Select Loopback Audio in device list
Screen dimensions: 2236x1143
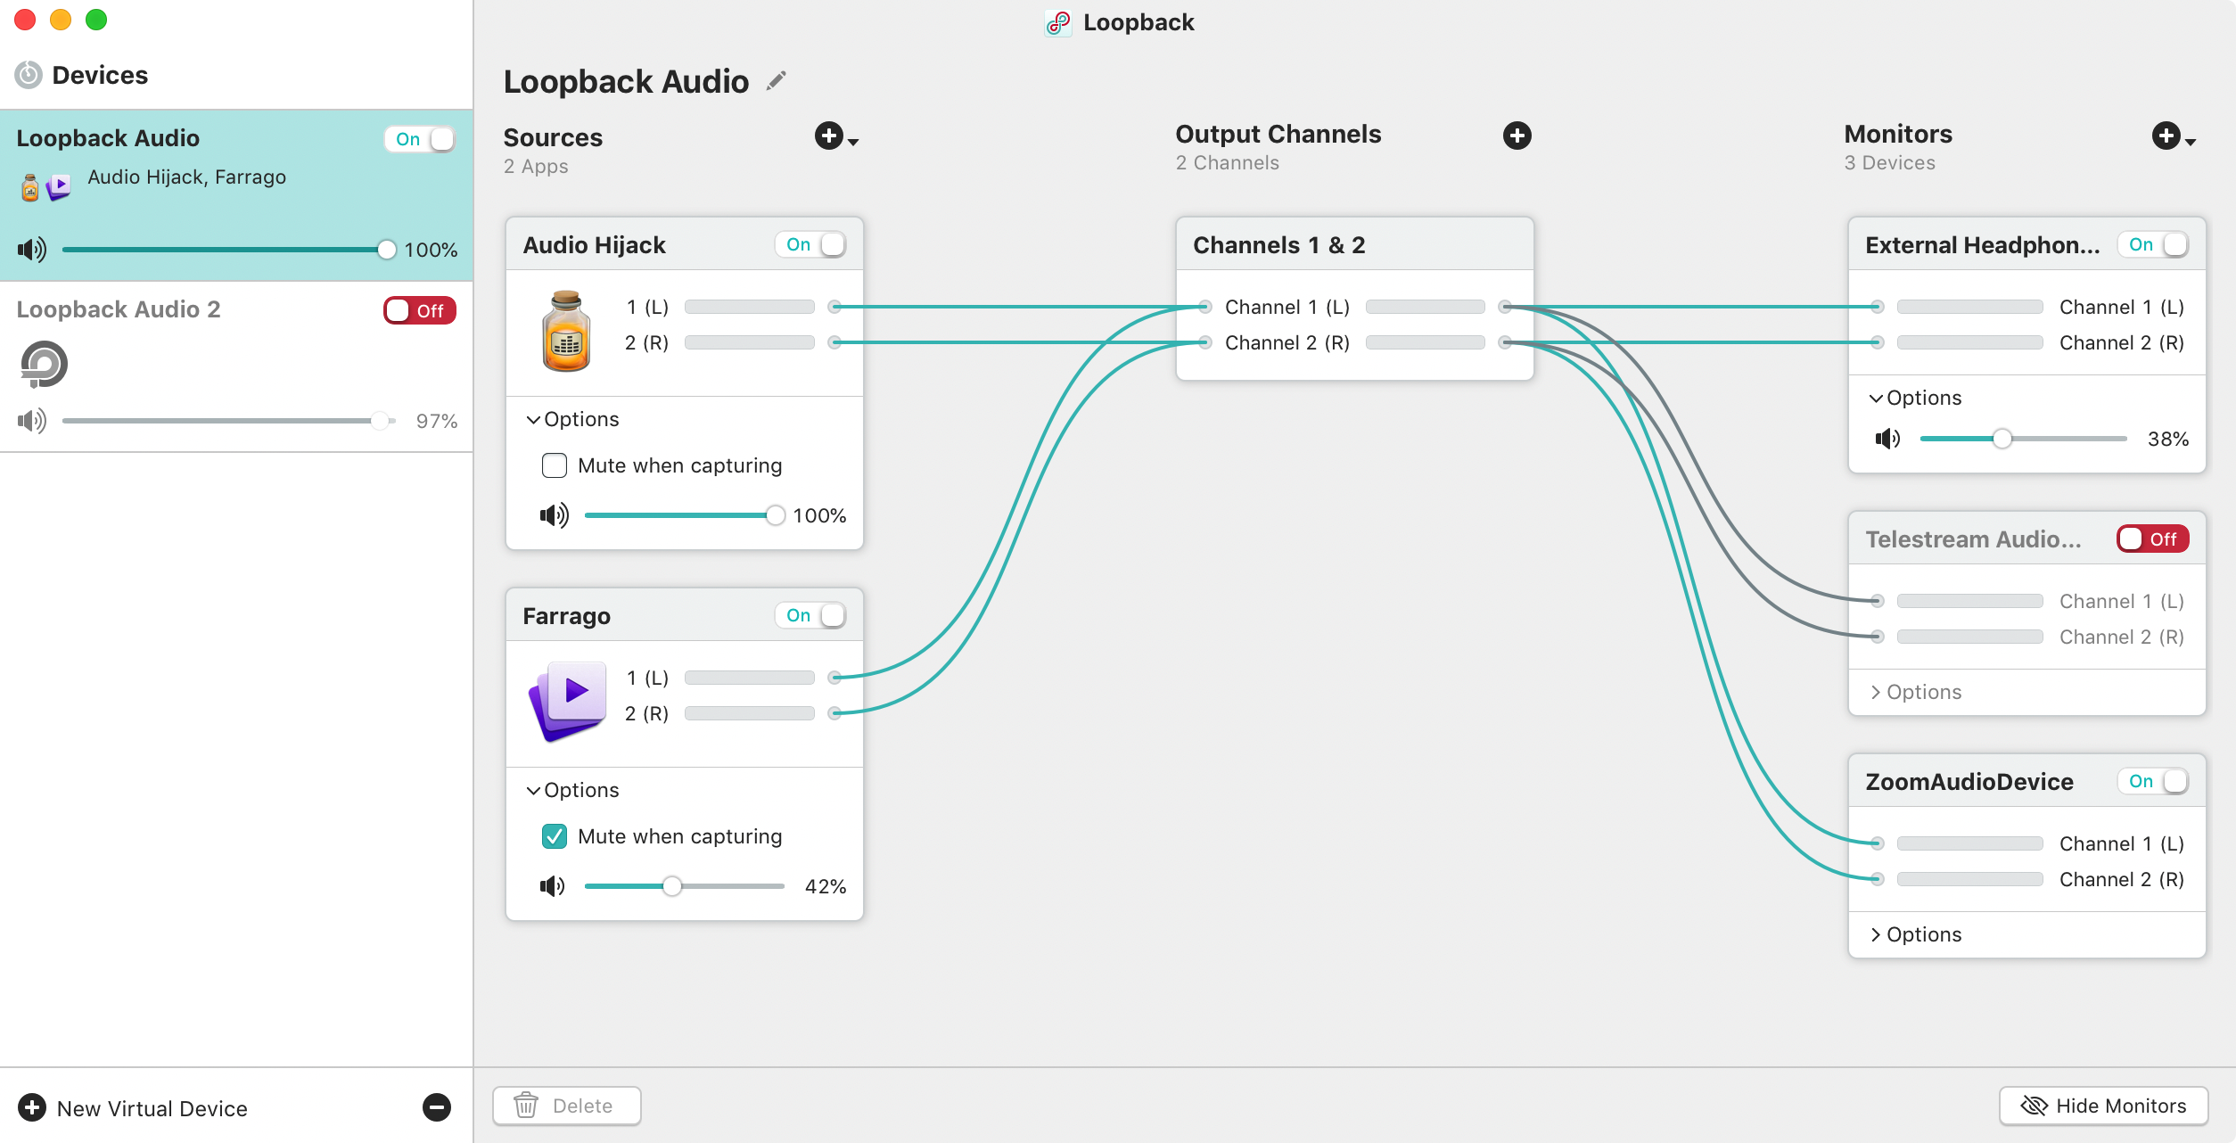(x=236, y=195)
